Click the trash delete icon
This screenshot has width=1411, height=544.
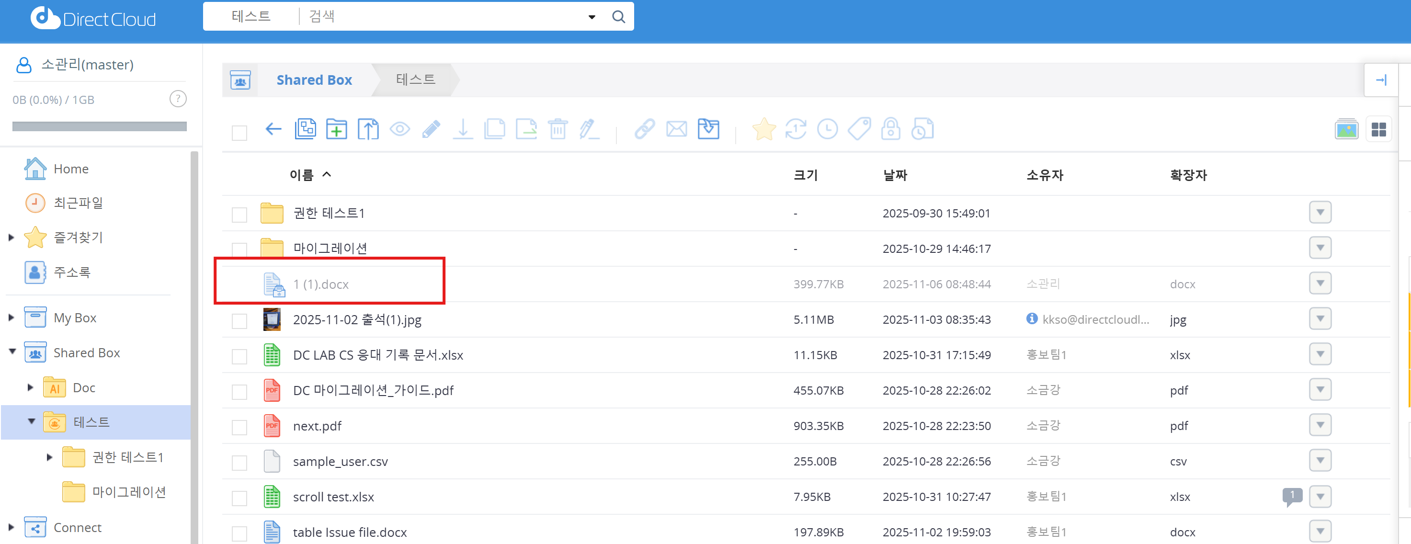tap(558, 129)
